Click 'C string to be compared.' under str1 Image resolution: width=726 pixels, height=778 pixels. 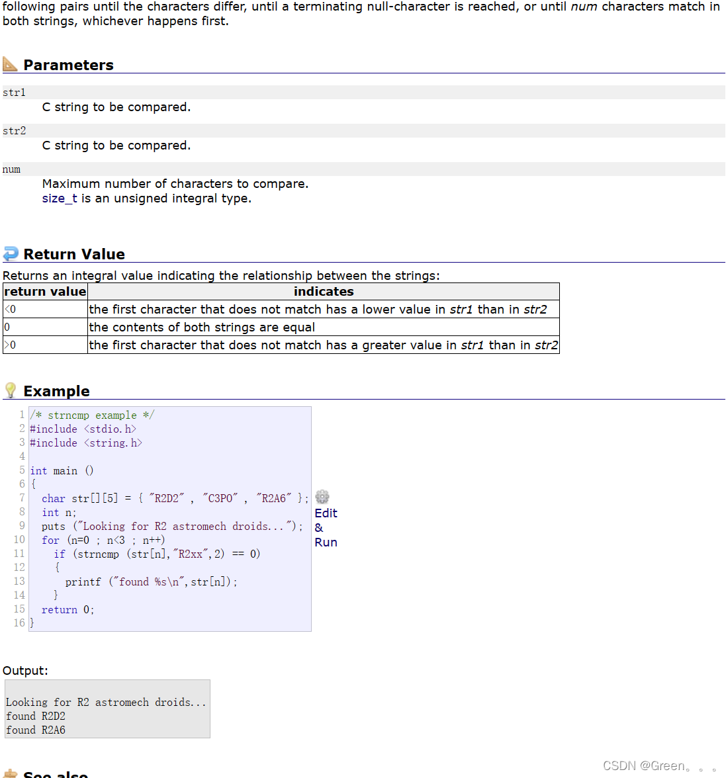(x=116, y=107)
